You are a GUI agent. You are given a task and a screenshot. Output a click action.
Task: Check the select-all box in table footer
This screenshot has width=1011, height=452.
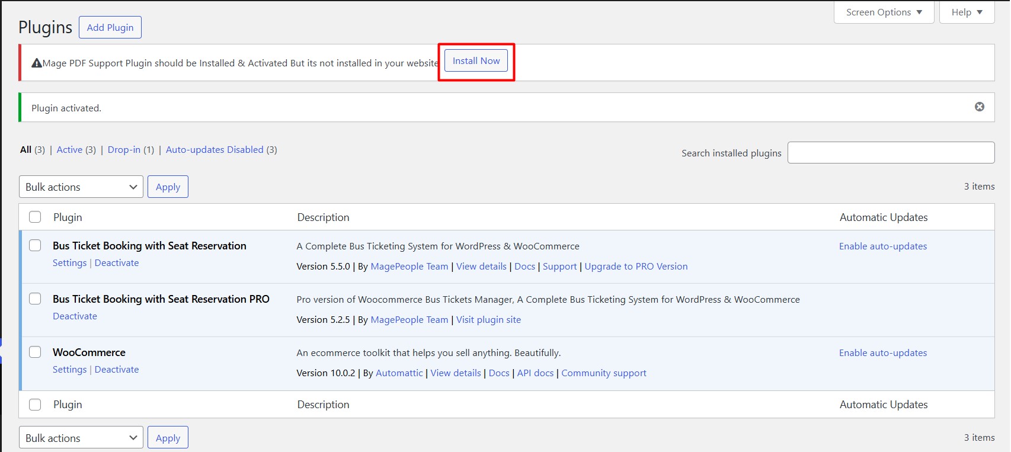(35, 404)
